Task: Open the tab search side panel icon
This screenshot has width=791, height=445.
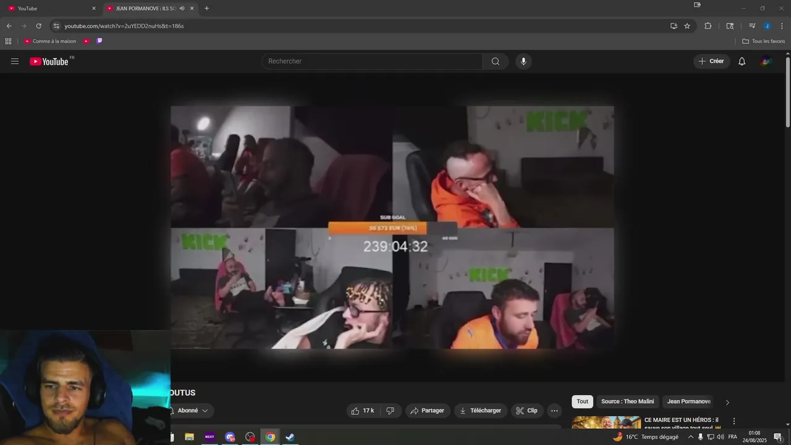Action: click(730, 26)
